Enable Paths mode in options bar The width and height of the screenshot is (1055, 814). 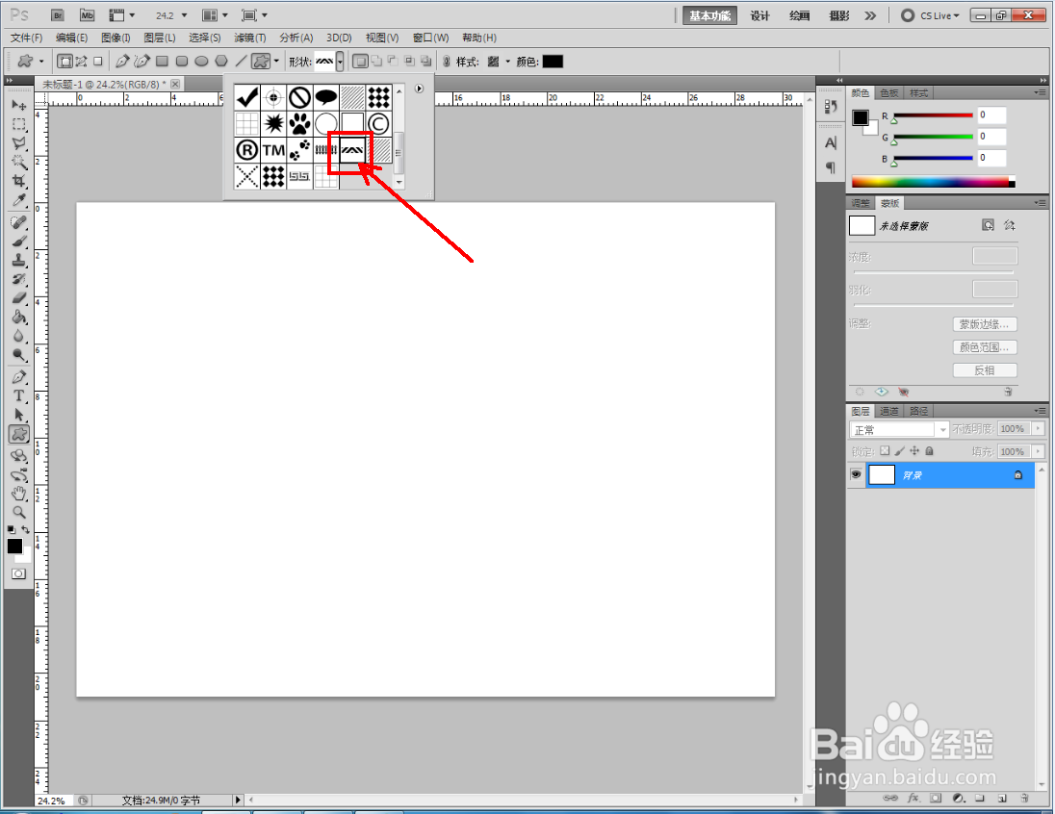(82, 62)
